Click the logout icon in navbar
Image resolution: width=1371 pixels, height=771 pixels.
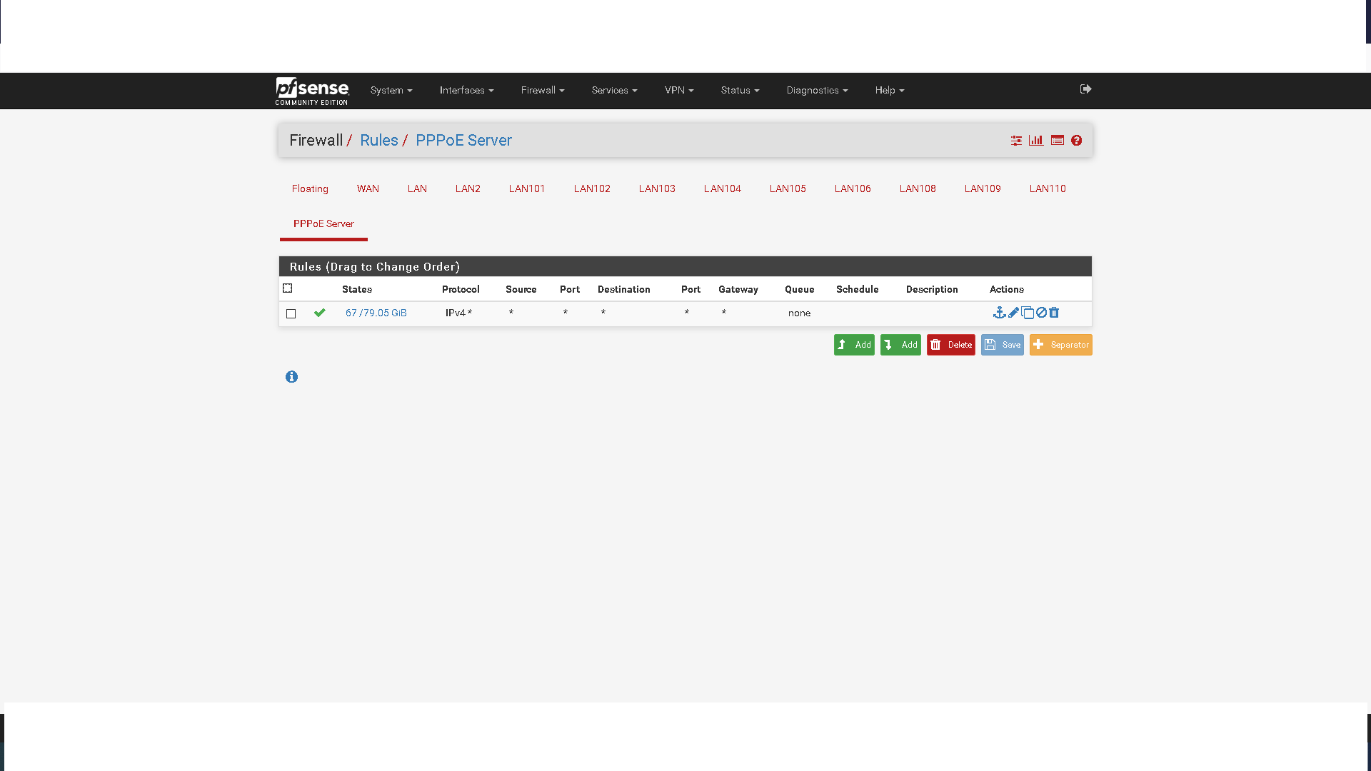tap(1085, 89)
